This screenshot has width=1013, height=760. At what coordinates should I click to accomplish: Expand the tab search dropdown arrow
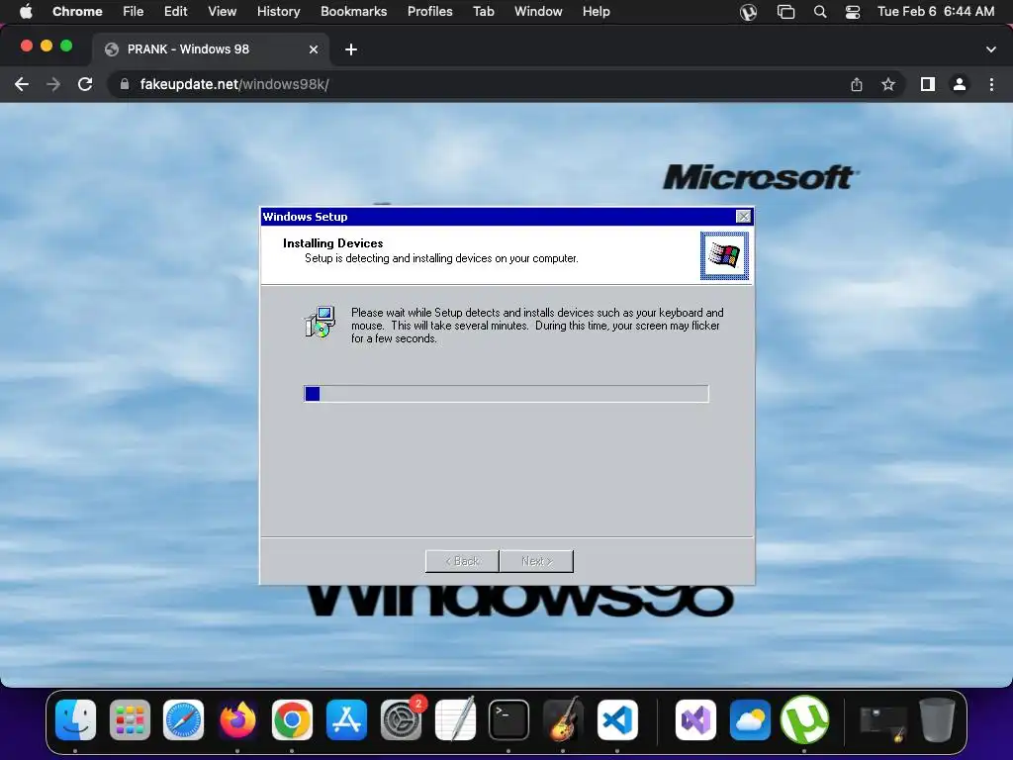pyautogui.click(x=991, y=49)
